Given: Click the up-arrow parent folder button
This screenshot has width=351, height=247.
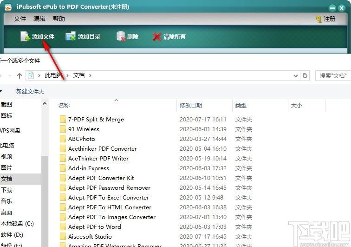Looking at the screenshot, I should [19, 76].
